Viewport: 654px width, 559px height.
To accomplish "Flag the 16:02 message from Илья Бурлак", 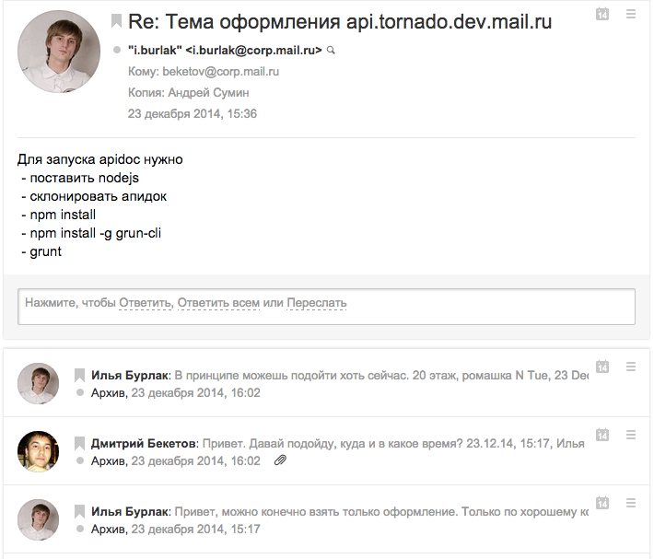I will (80, 376).
